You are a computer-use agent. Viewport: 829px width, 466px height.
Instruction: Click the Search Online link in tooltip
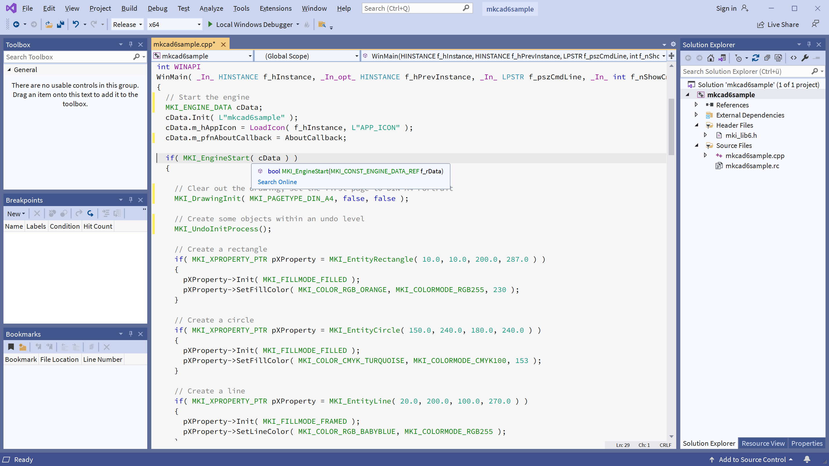click(277, 182)
